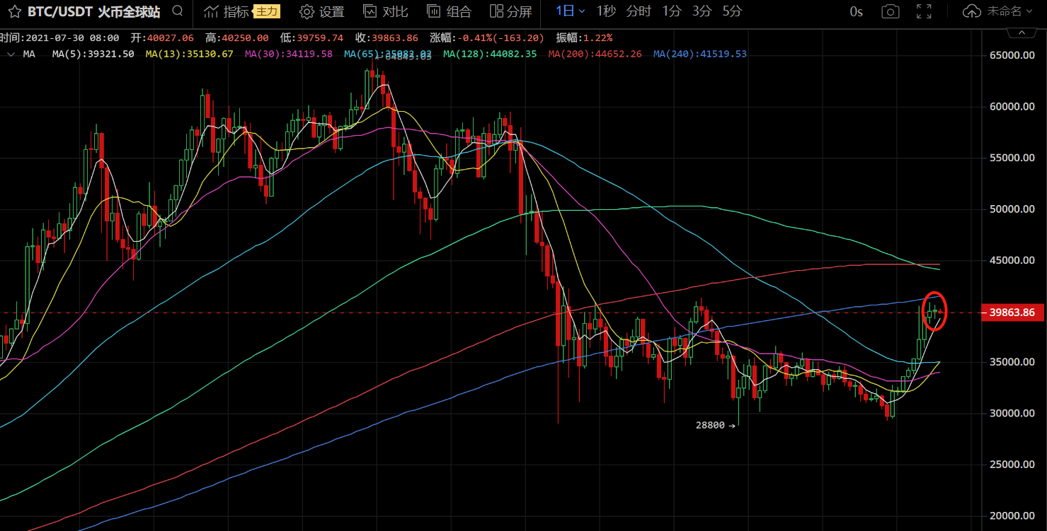The width and height of the screenshot is (1047, 531).
Task: Open symbol search with the magnifier icon
Action: coord(178,11)
